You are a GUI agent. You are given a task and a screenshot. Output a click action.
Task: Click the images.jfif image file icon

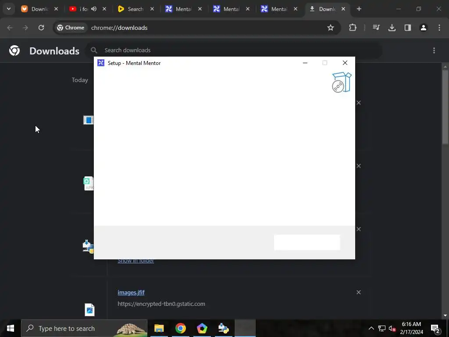89,310
